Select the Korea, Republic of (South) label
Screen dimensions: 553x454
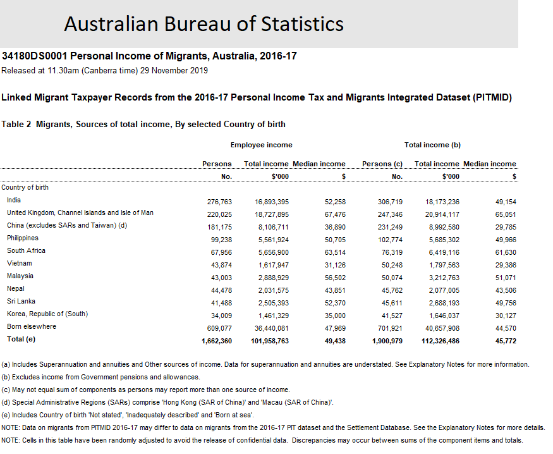(x=47, y=314)
